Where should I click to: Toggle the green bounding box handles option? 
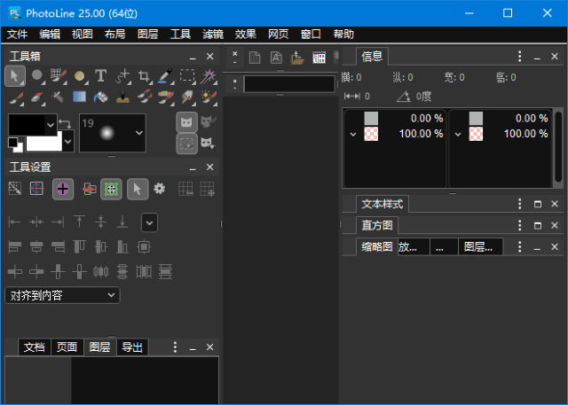point(111,188)
